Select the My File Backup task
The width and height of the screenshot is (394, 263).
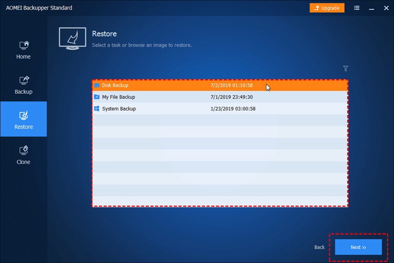pos(220,97)
